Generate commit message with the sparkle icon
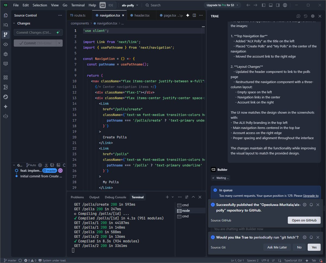Viewport: 326px width, 263px height. pyautogui.click(x=58, y=32)
